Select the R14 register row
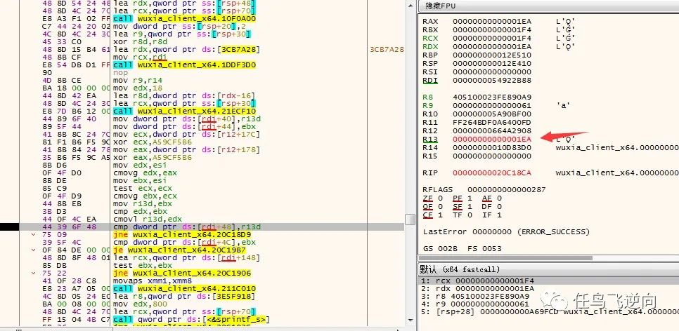Viewport: 679px width, 331px height. [x=550, y=148]
